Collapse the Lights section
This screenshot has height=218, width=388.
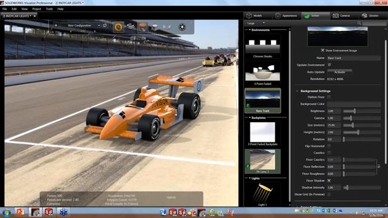pos(250,178)
